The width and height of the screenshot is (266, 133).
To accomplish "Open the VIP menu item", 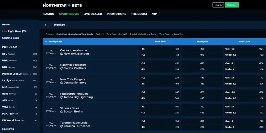I will [x=154, y=14].
